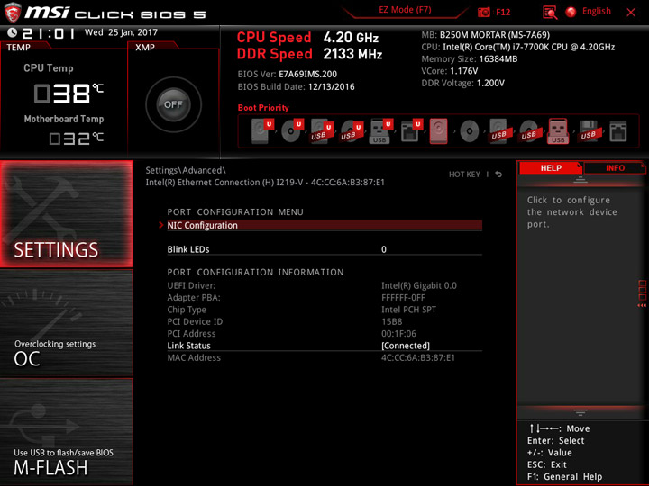Select UEFI CD/DVD boot device icon
Viewport: 649px width, 486px height.
[x=292, y=131]
